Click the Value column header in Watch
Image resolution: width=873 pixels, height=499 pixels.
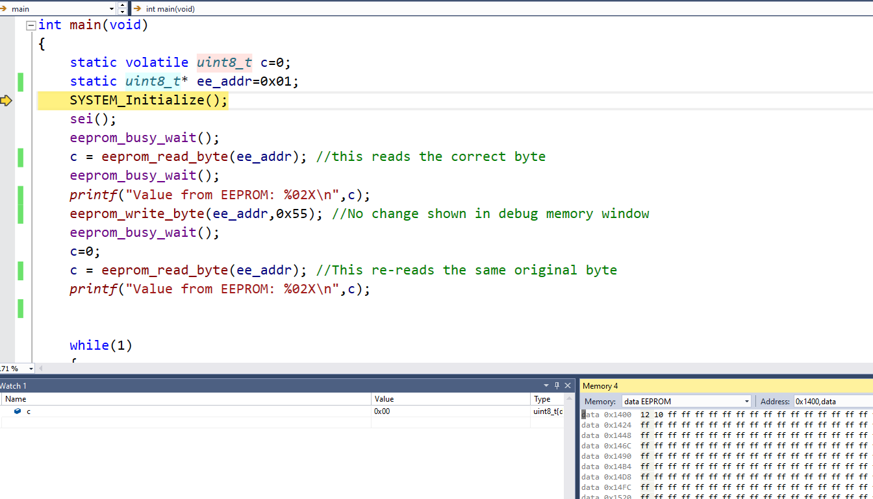click(x=384, y=399)
